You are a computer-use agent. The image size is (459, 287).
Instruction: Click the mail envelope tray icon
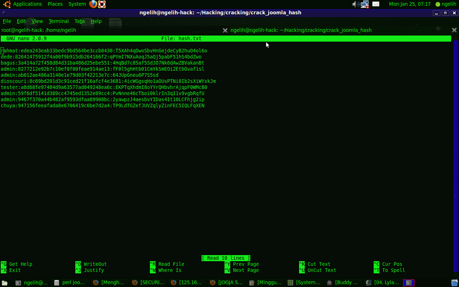(x=376, y=4)
